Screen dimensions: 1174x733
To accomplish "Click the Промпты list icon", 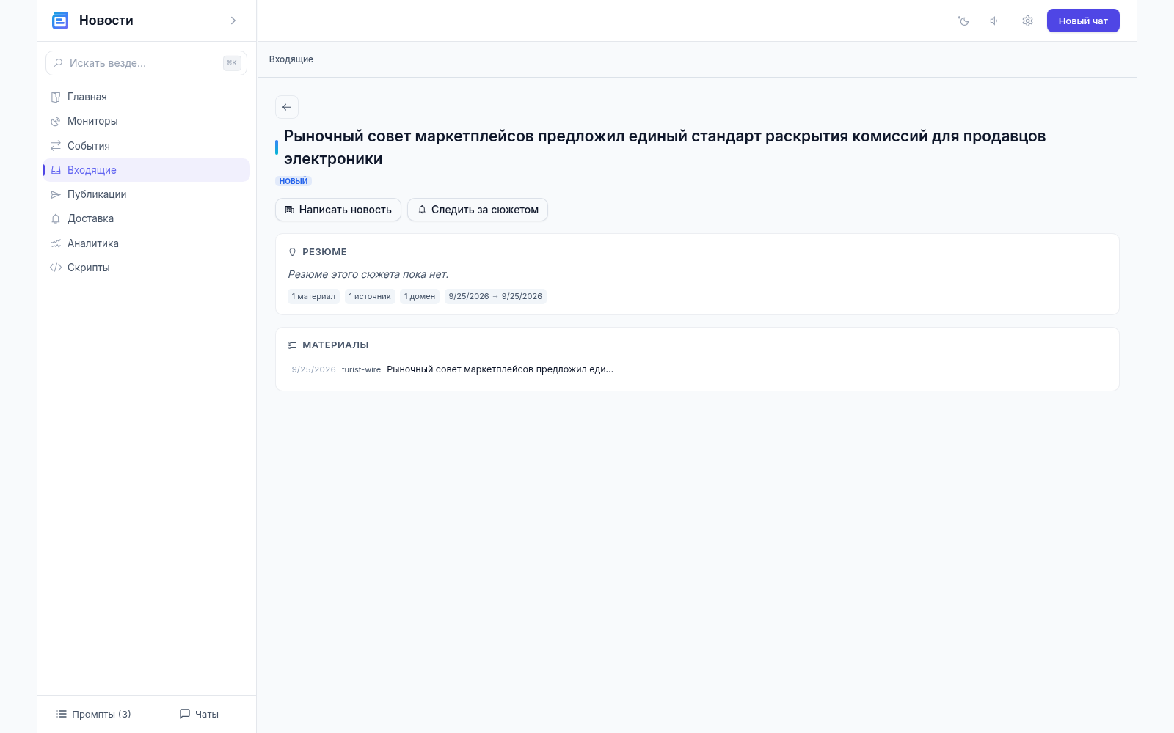I will click(62, 714).
